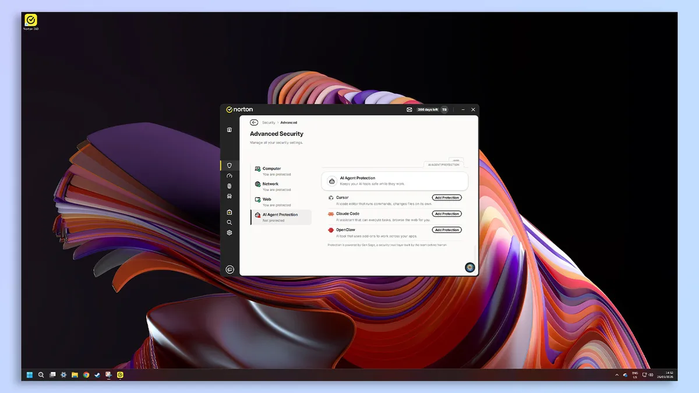The width and height of the screenshot is (699, 393).
Task: Go back with the arrow button
Action: pyautogui.click(x=254, y=122)
